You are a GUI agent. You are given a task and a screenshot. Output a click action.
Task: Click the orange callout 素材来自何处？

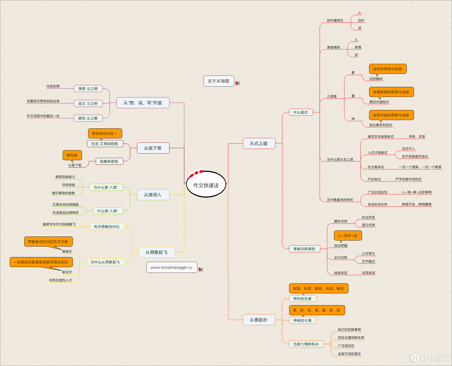point(105,133)
